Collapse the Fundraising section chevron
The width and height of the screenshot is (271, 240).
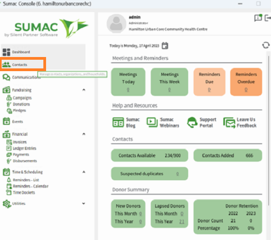tap(83, 90)
